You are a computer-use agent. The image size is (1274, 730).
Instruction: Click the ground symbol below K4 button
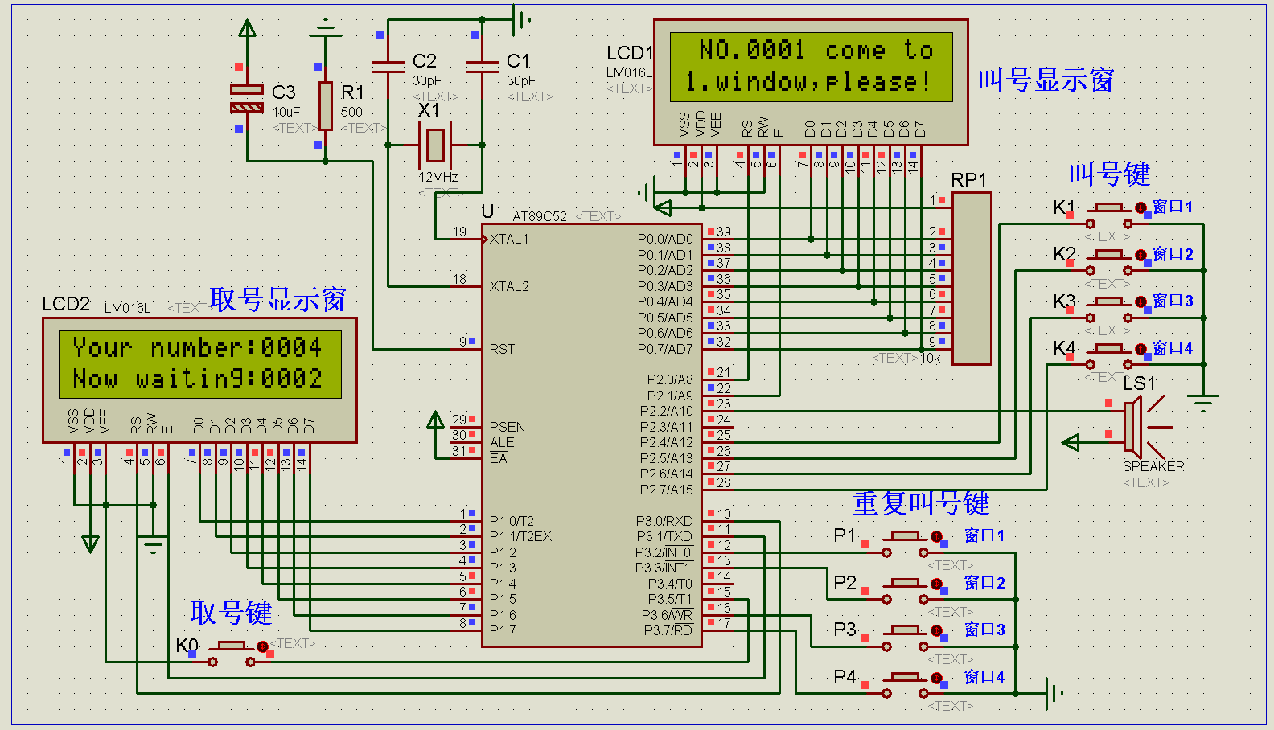pyautogui.click(x=1203, y=402)
